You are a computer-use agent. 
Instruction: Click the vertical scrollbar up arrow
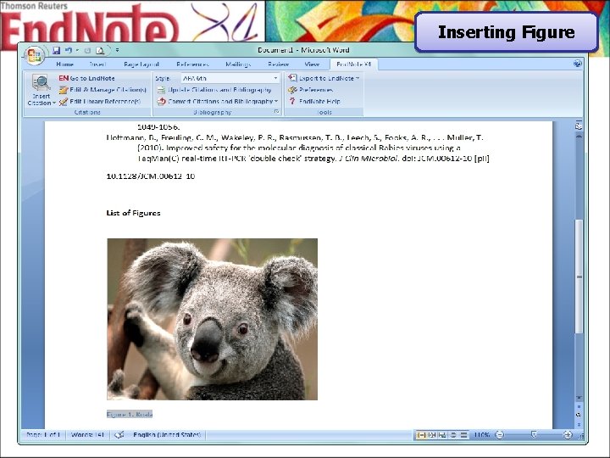coord(579,137)
